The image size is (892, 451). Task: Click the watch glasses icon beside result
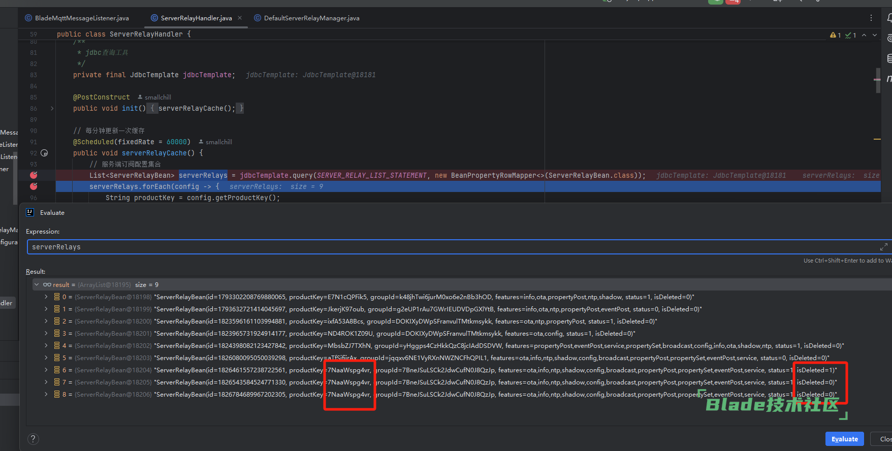47,284
